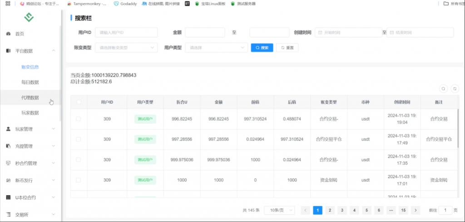Click the 交易所 list icon
The height and width of the screenshot is (222, 465).
click(x=8, y=214)
